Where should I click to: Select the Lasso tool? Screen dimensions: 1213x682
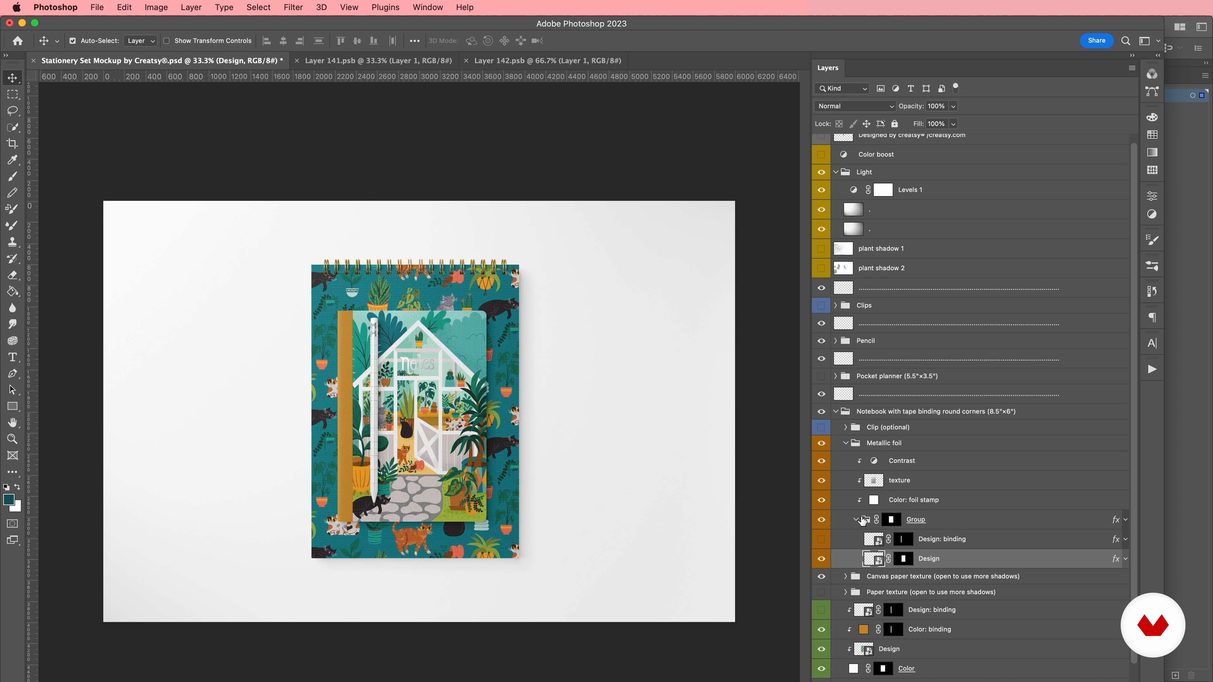click(13, 111)
